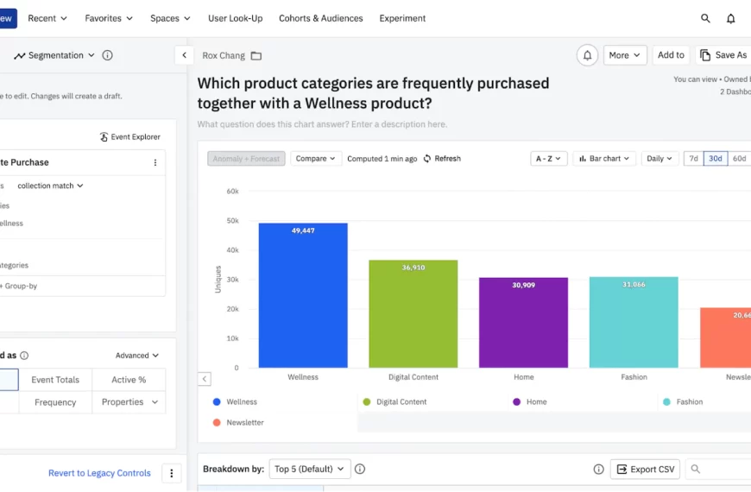This screenshot has height=492, width=751.
Task: Switch to the Event Totals tab
Action: pos(55,380)
